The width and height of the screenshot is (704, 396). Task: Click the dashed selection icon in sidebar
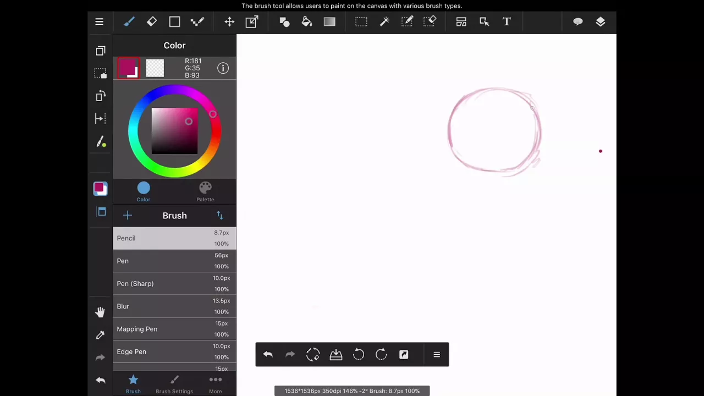click(100, 74)
